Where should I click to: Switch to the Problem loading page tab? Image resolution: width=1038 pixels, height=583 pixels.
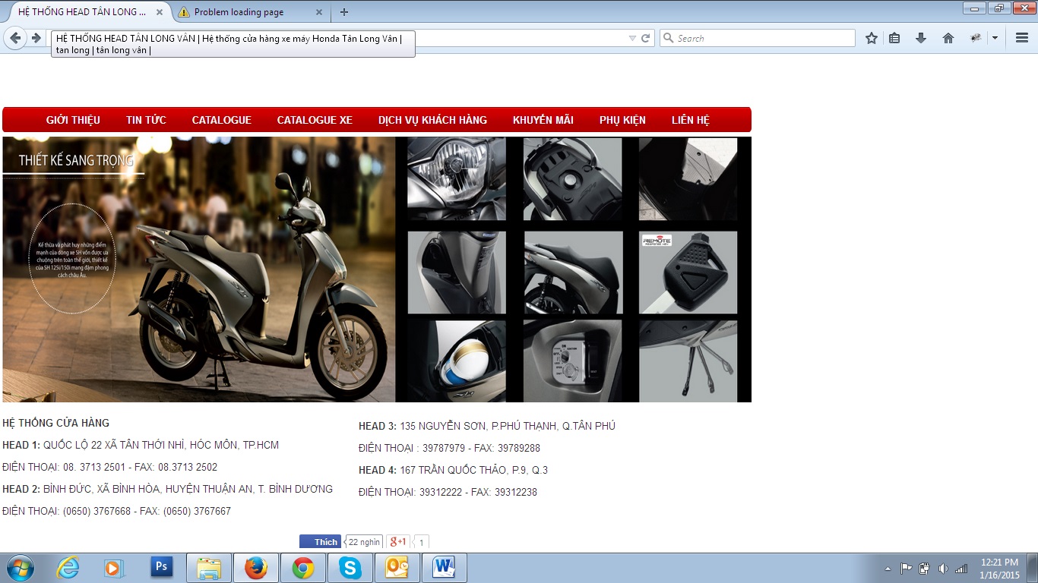click(x=250, y=12)
